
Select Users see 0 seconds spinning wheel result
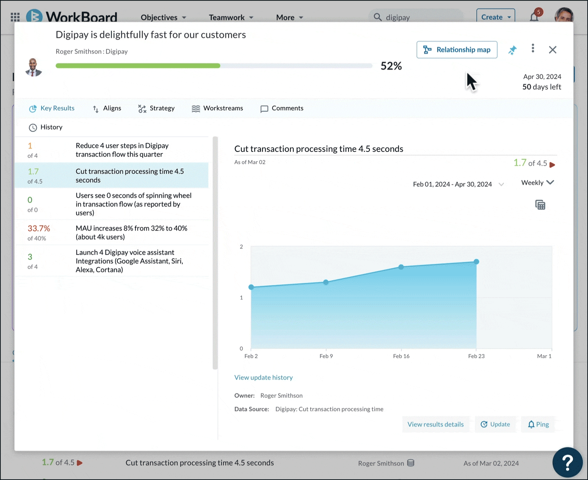coord(112,204)
